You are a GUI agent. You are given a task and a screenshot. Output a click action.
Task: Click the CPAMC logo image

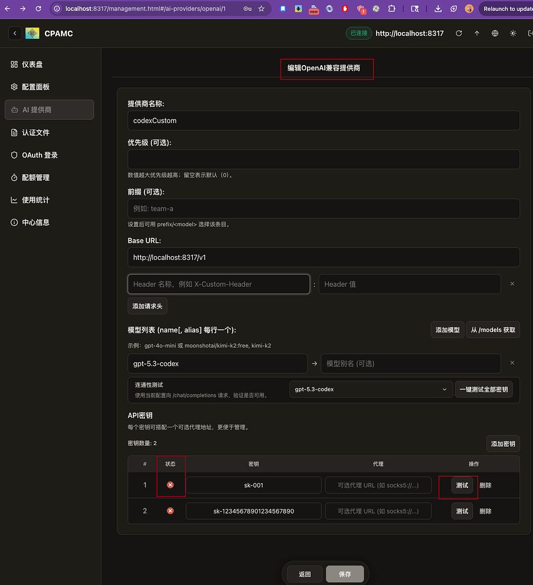pos(33,33)
